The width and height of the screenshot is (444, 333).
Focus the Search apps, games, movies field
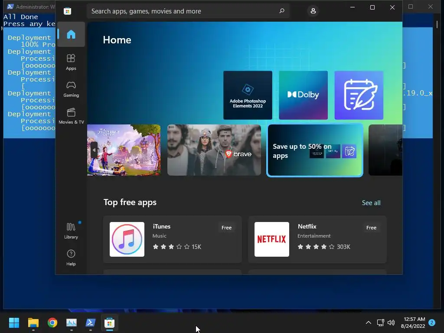click(x=188, y=11)
